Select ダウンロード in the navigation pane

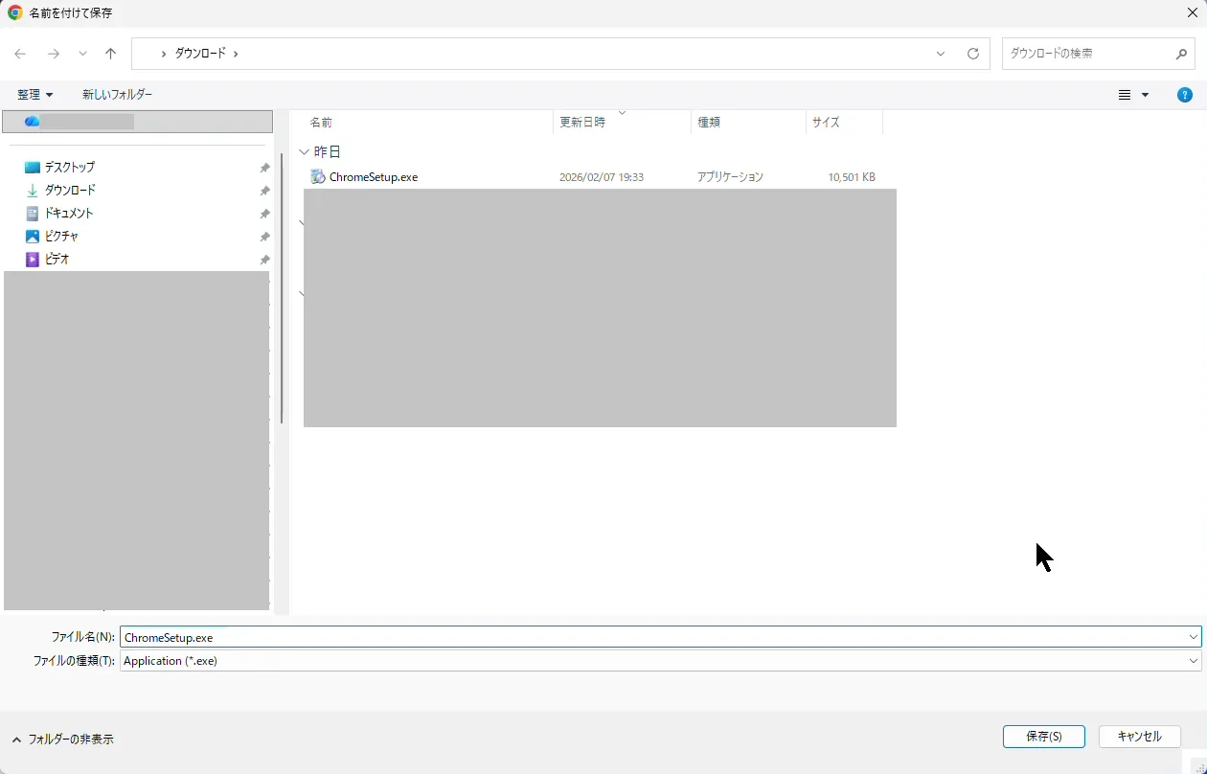(70, 190)
